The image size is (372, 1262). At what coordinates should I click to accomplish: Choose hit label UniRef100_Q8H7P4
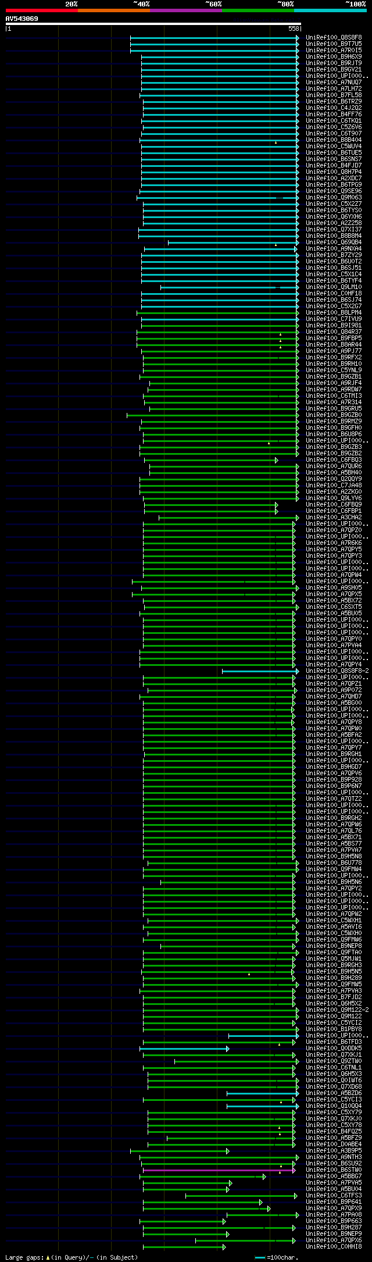point(334,172)
